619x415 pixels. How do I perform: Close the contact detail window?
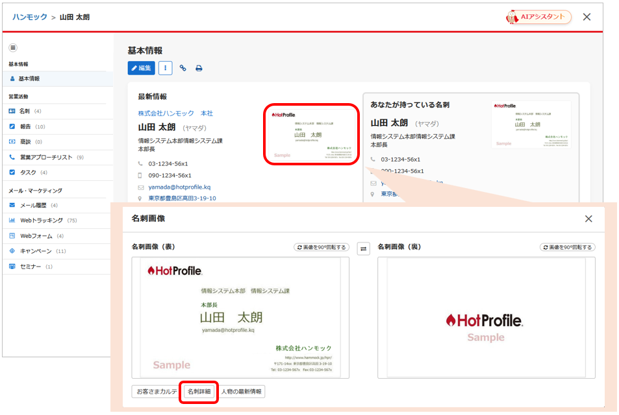click(x=587, y=17)
